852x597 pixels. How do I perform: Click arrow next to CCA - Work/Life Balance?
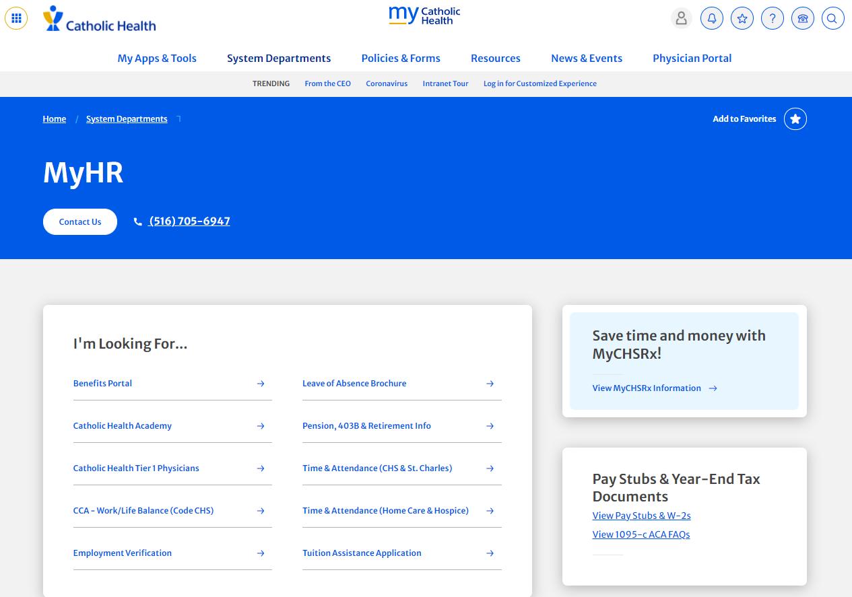pos(261,511)
